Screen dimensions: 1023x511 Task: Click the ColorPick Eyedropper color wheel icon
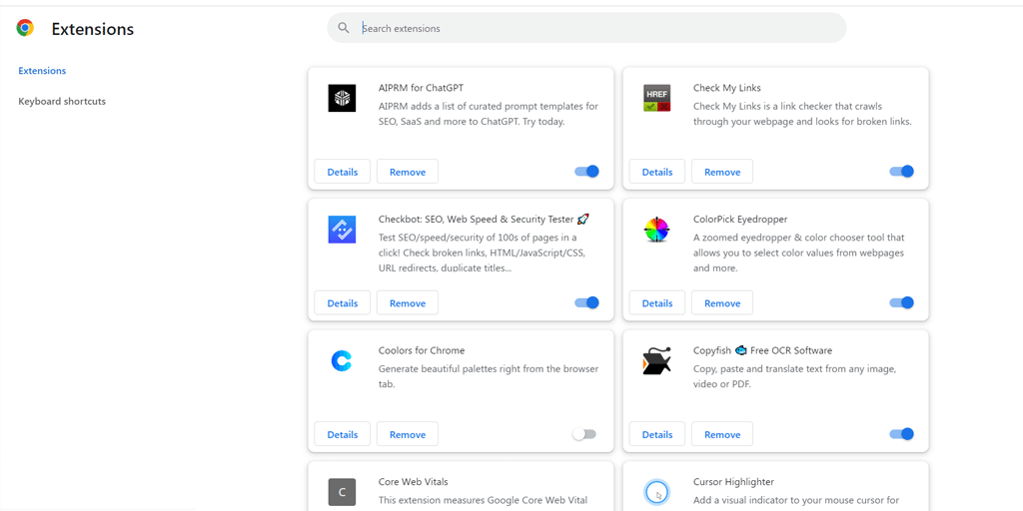pos(656,230)
